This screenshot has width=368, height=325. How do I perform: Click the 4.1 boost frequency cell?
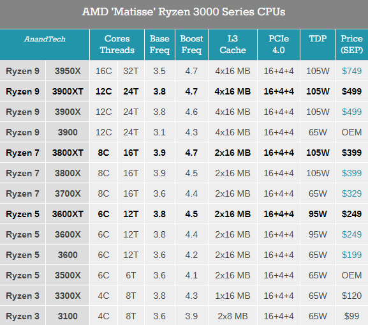pos(191,275)
